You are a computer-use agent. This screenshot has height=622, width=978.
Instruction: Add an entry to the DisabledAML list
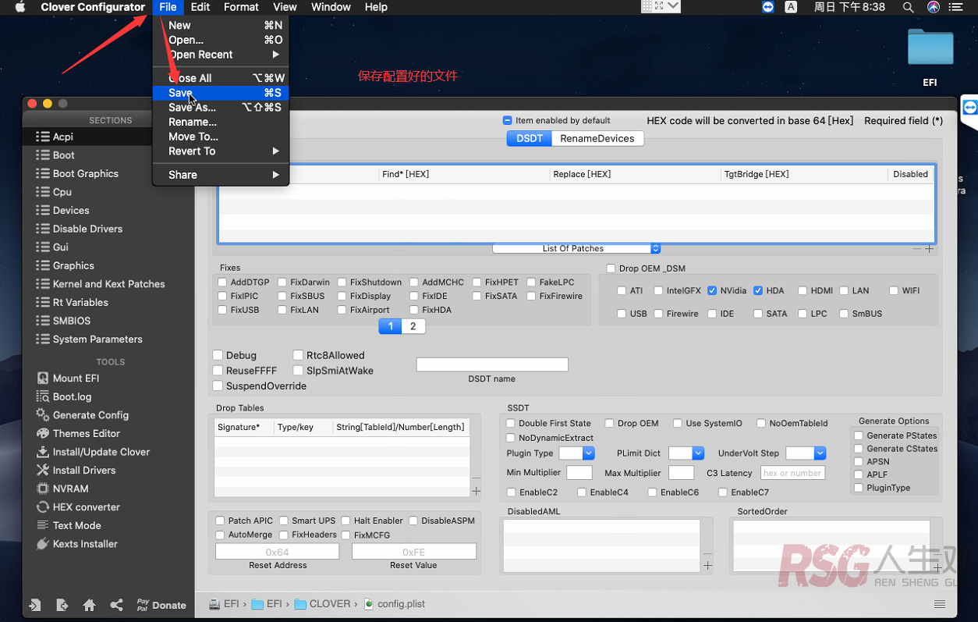[707, 566]
